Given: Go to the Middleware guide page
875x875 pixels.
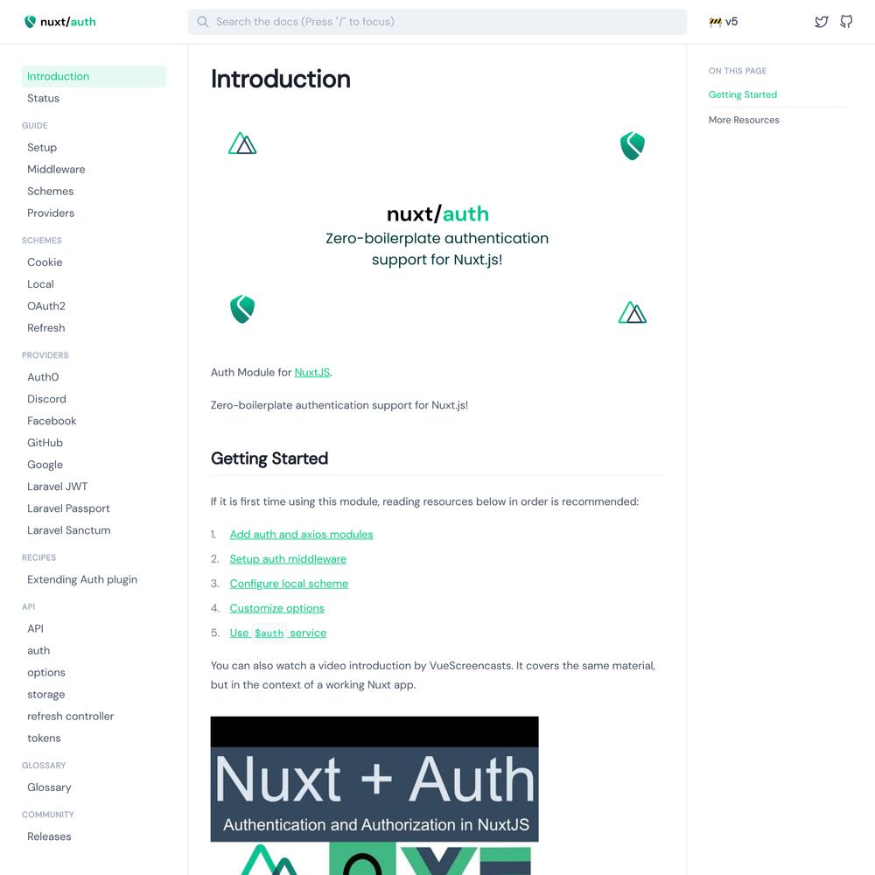Looking at the screenshot, I should tap(56, 169).
